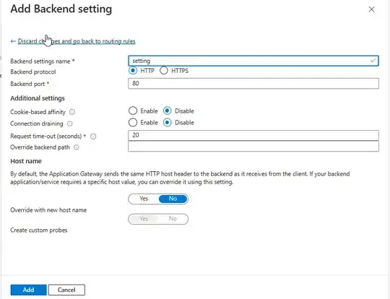Enable Connection draining
Image resolution: width=390 pixels, height=299 pixels.
click(x=133, y=122)
